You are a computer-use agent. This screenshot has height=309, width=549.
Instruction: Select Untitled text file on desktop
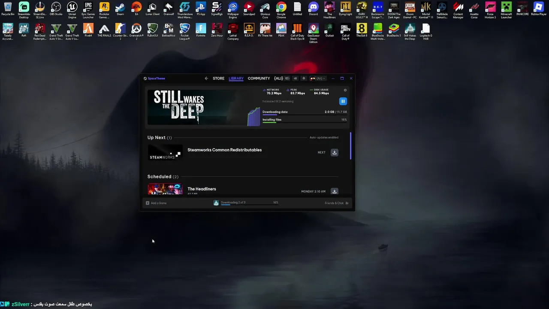[297, 9]
